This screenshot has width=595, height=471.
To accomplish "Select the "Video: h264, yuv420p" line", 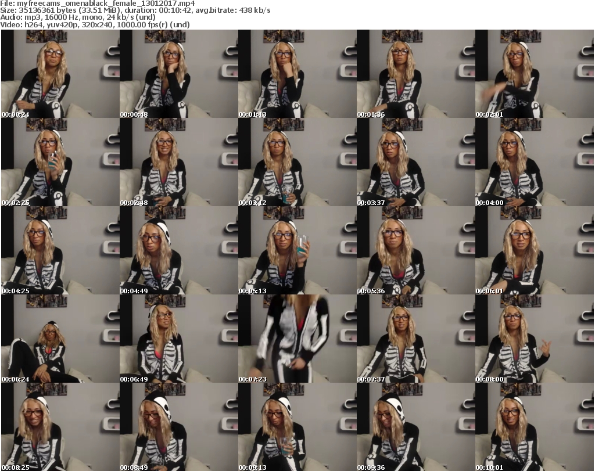I will tap(95, 24).
